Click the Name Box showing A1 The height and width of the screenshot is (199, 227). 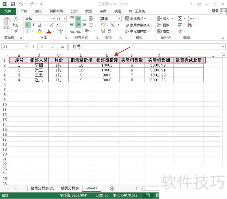coord(15,47)
